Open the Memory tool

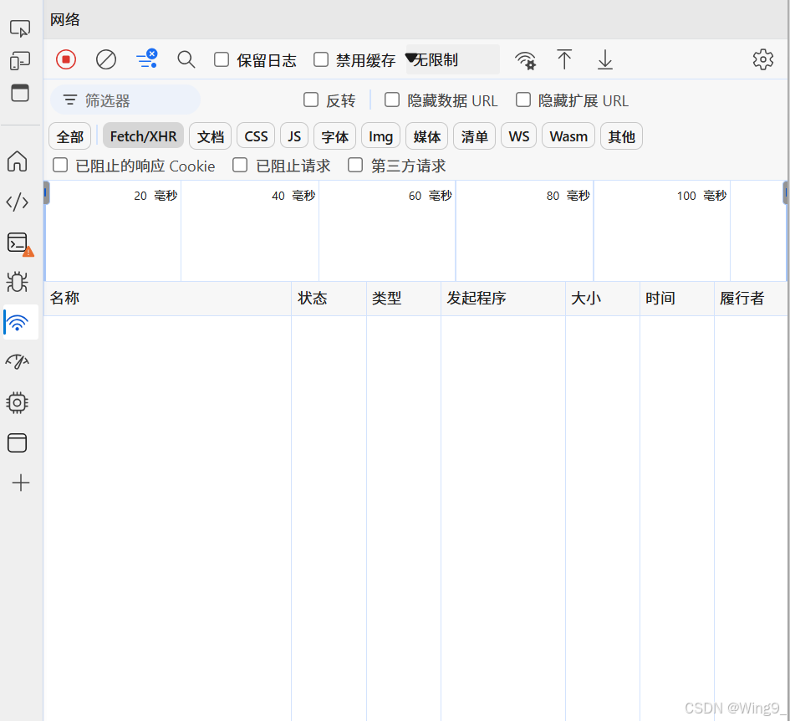pos(17,402)
